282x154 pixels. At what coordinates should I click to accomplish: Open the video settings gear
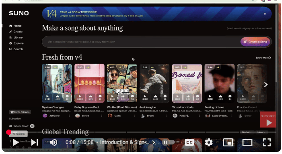click(209, 142)
